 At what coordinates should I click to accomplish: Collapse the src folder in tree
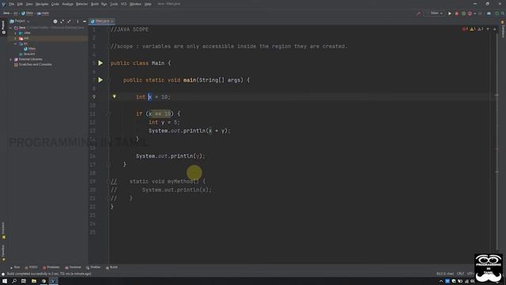tap(16, 44)
